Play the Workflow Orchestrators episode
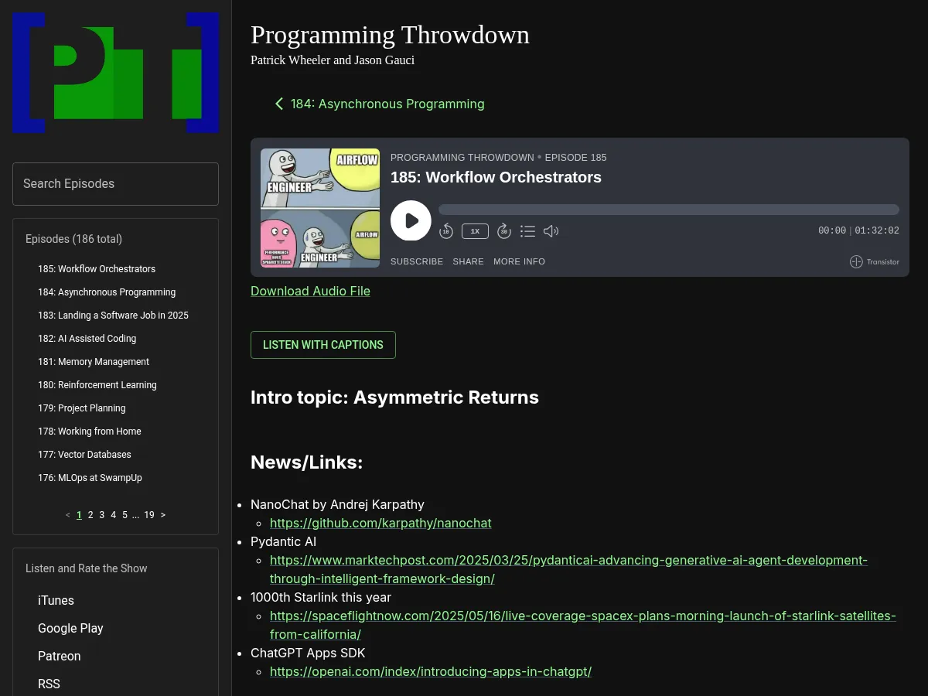928x696 pixels. click(411, 220)
